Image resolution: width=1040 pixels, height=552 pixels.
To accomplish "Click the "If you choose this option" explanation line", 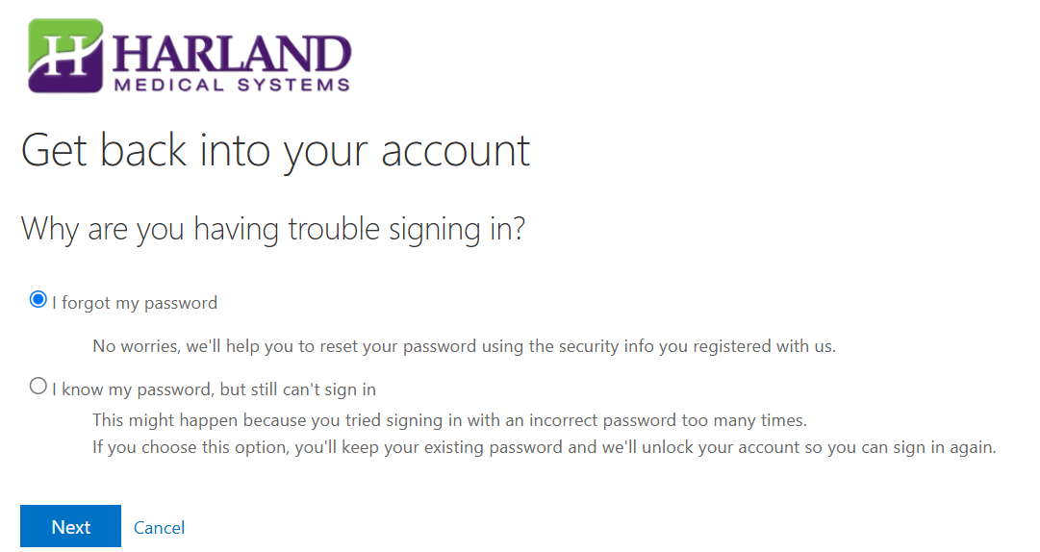I will pyautogui.click(x=544, y=447).
